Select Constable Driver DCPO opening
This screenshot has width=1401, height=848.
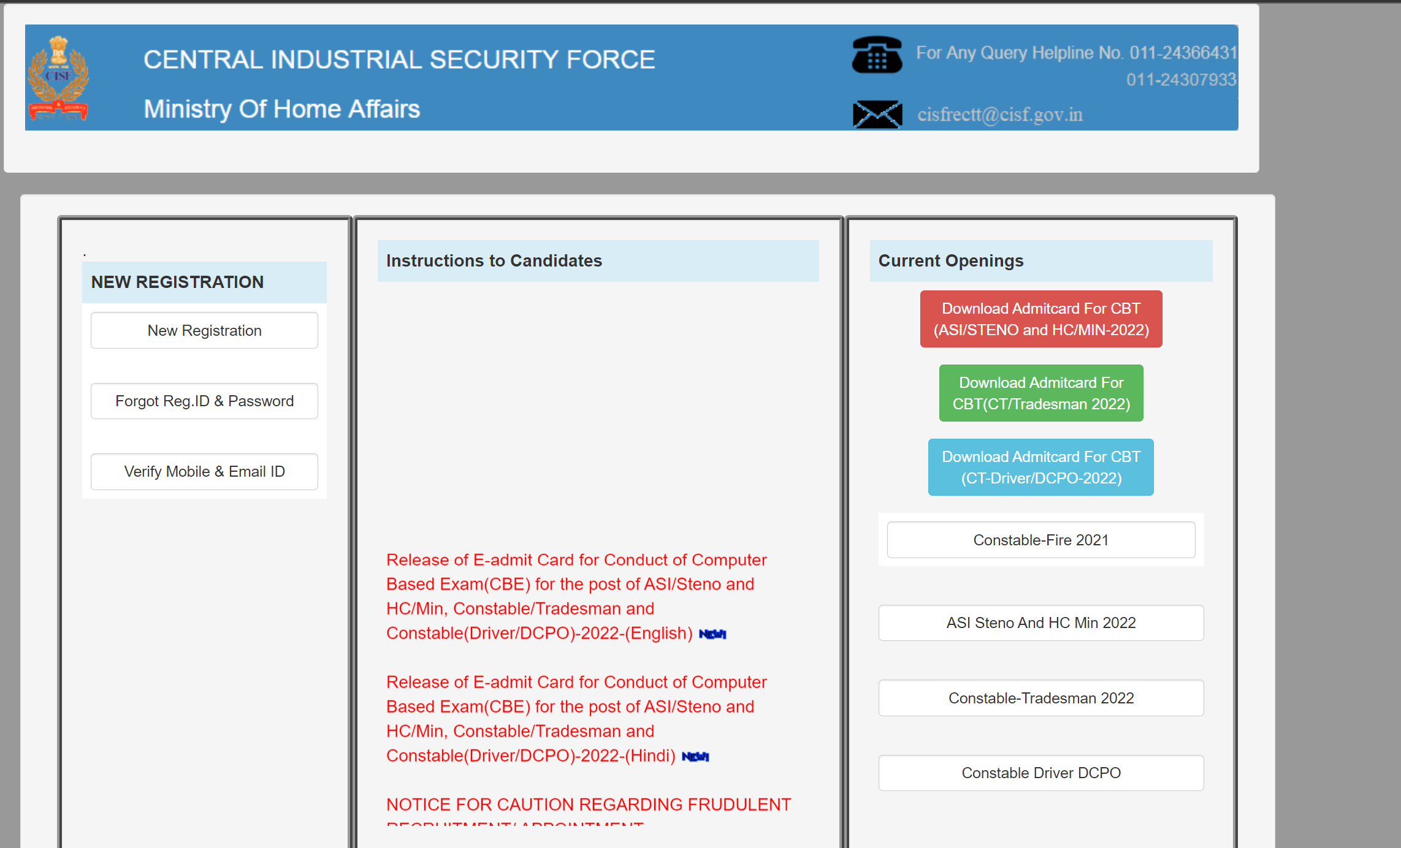tap(1041, 773)
